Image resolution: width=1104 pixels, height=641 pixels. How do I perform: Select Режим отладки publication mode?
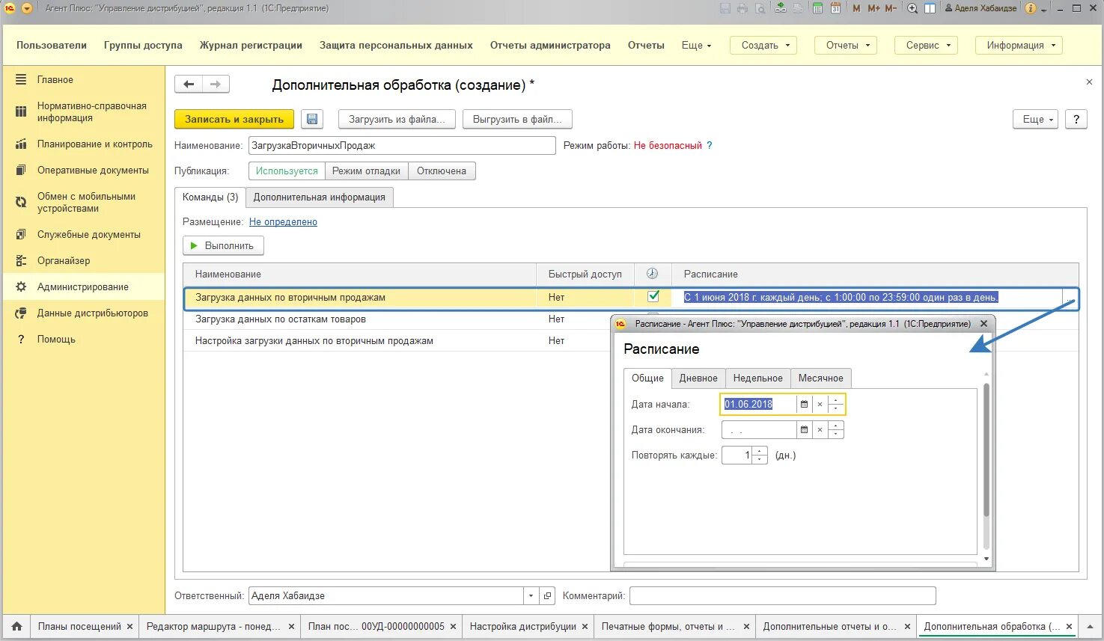[x=366, y=171]
